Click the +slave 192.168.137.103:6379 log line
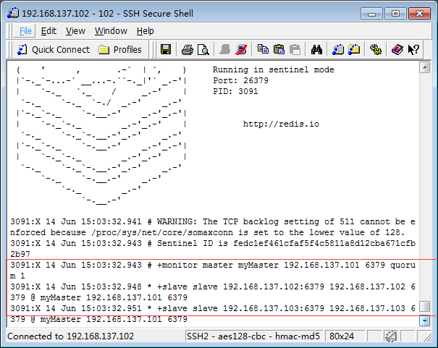 click(x=213, y=314)
